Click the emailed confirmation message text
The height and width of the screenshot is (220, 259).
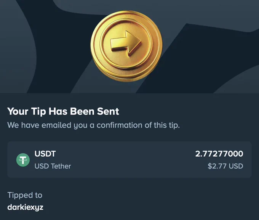tap(93, 125)
